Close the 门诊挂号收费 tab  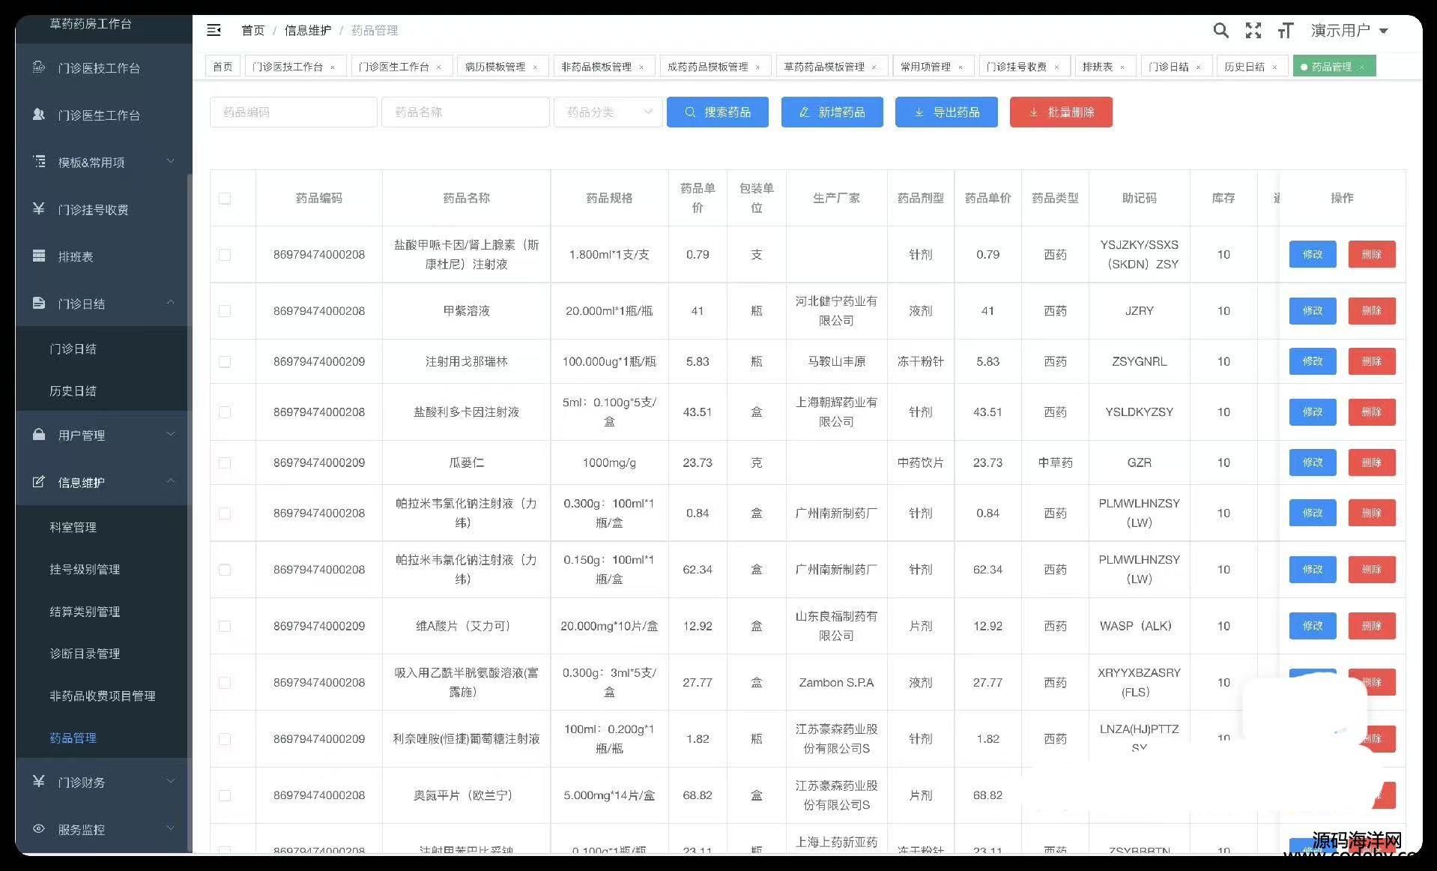pos(1057,67)
